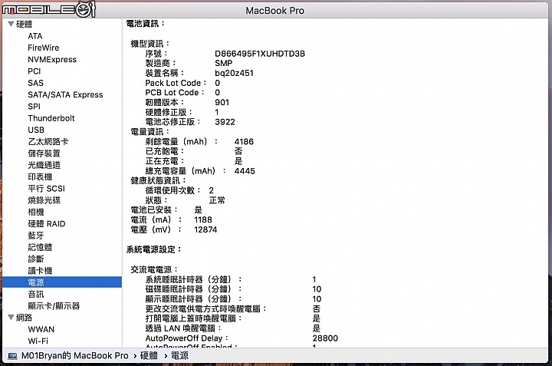This screenshot has width=552, height=366.
Task: Select highlighted 電源 power entry
Action: point(62,282)
